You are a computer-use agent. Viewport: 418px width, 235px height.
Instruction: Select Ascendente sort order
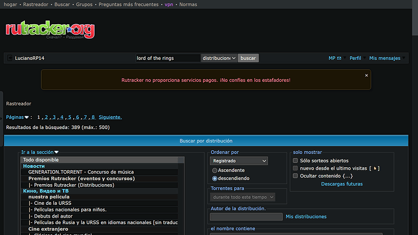point(214,170)
